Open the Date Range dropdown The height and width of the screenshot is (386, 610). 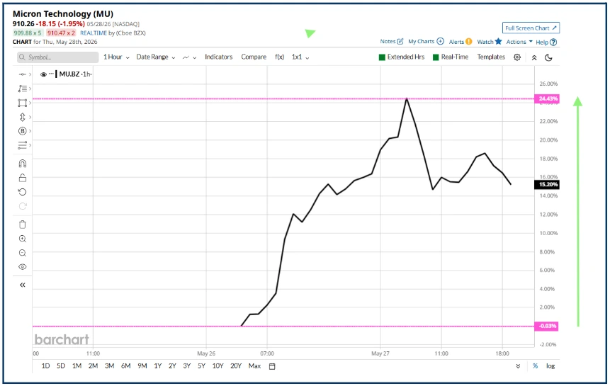coord(156,57)
